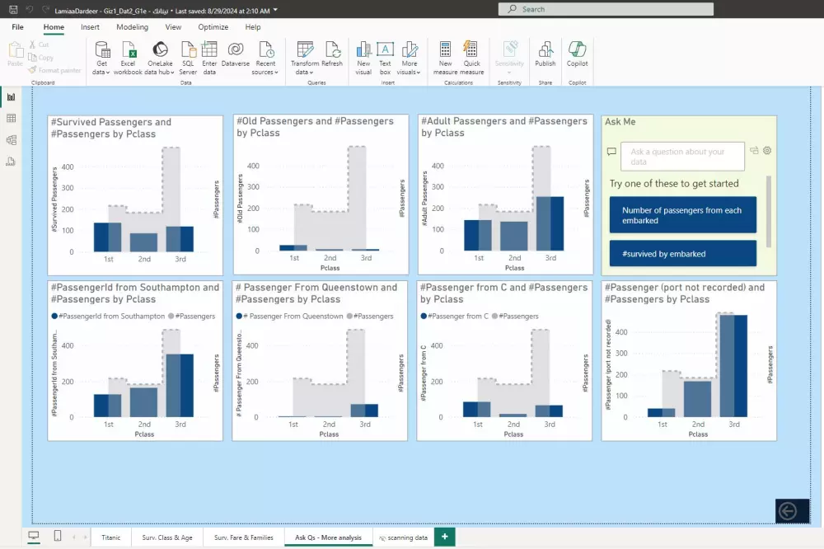
Task: Switch to the Titanic page tab
Action: (x=110, y=537)
